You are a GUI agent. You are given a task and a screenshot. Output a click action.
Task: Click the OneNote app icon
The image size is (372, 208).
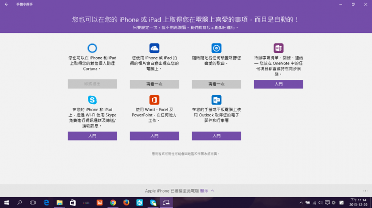[x=278, y=48]
